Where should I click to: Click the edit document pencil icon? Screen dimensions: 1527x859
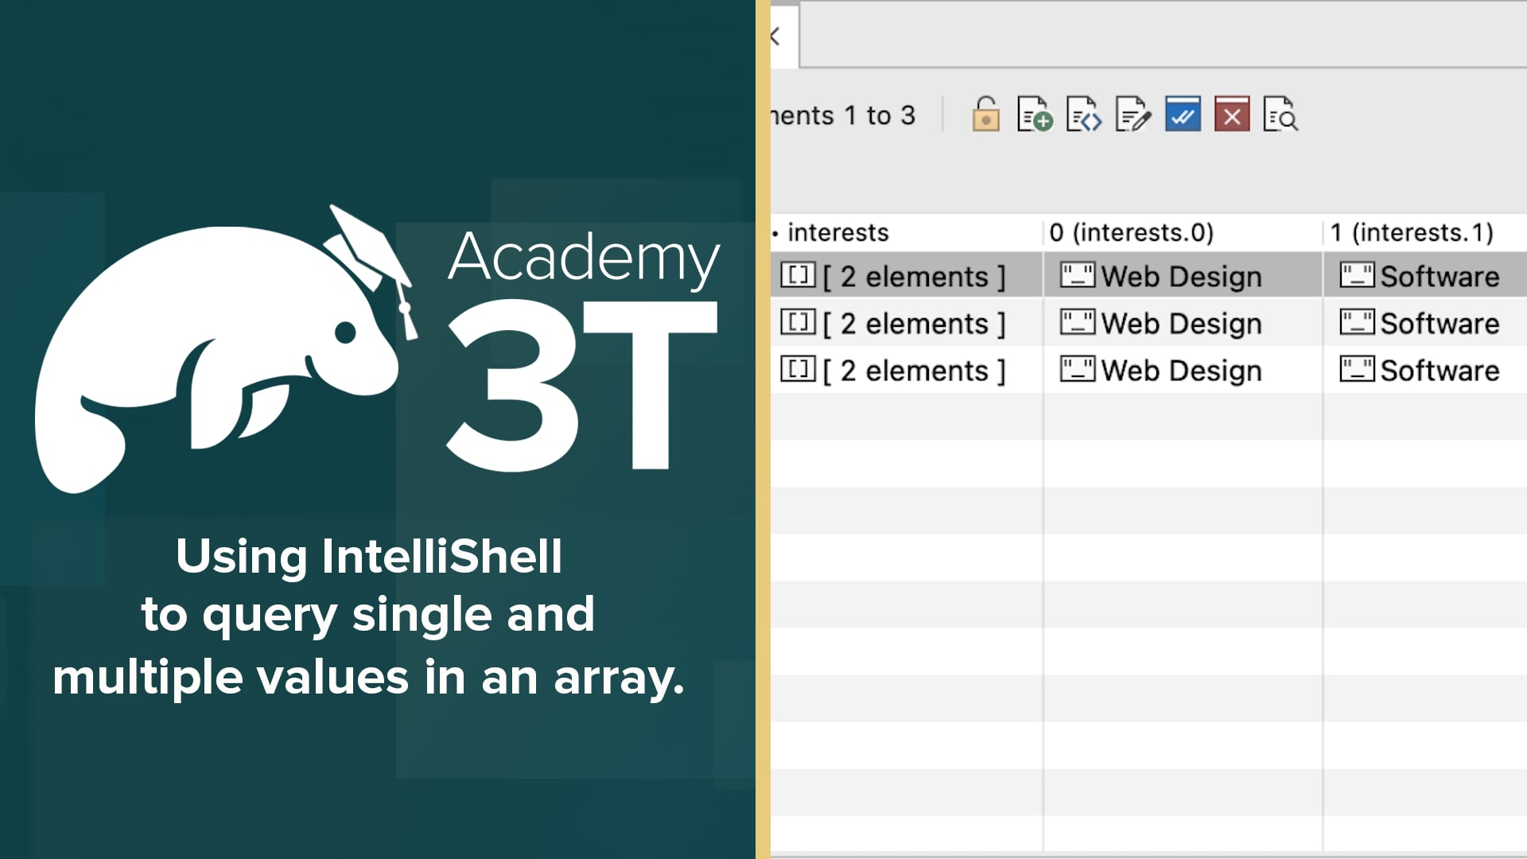click(1133, 115)
